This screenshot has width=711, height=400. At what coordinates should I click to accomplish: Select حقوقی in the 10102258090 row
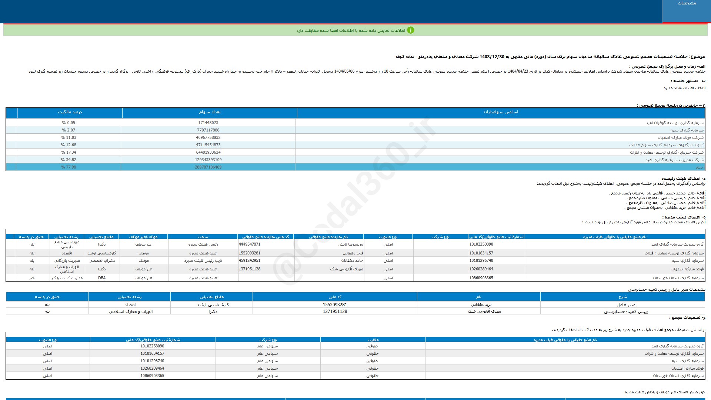coord(372,346)
